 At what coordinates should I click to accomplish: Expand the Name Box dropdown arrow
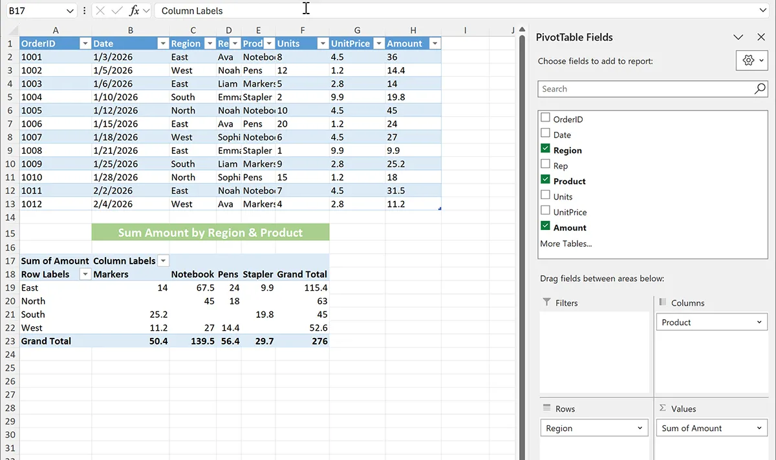[70, 11]
